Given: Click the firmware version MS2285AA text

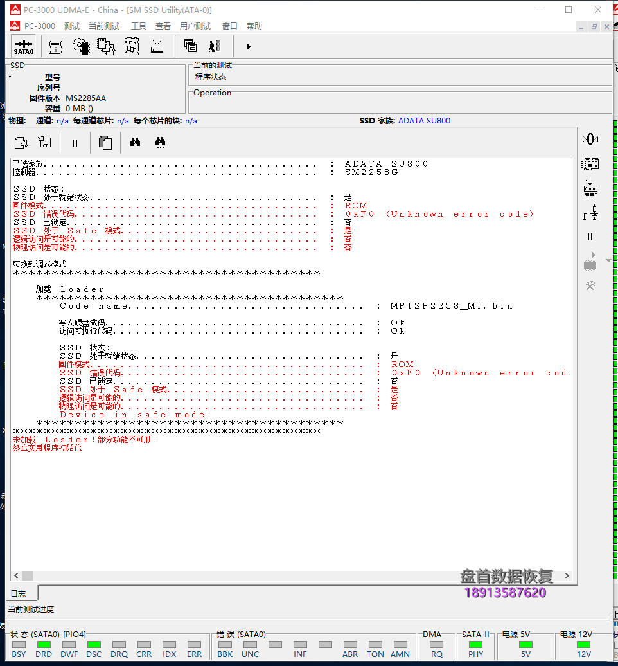Looking at the screenshot, I should [x=85, y=98].
